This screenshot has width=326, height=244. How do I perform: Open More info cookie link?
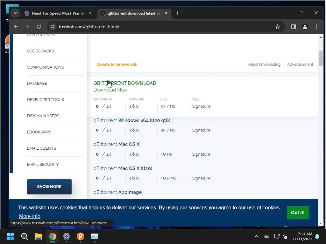click(30, 216)
